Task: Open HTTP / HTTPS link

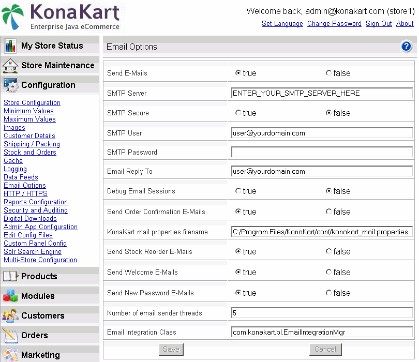Action: tap(25, 194)
